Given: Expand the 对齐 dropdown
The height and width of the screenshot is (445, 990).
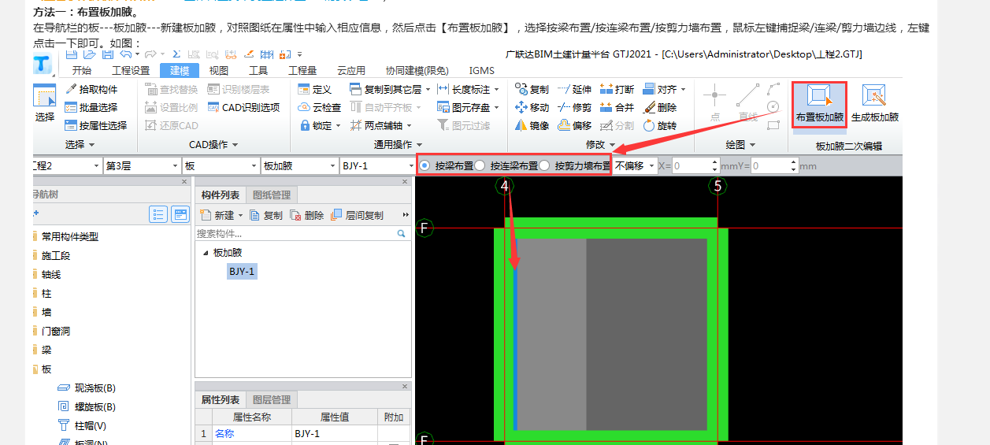Looking at the screenshot, I should click(684, 90).
